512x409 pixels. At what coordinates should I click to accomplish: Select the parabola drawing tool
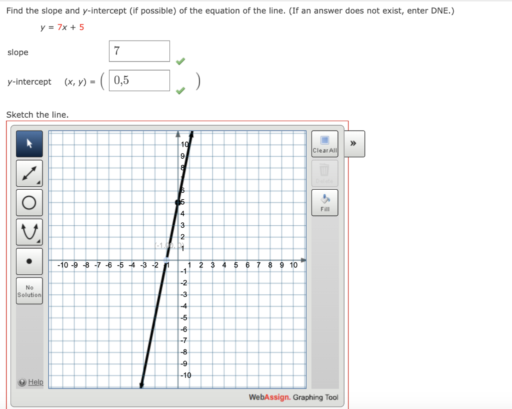[29, 231]
